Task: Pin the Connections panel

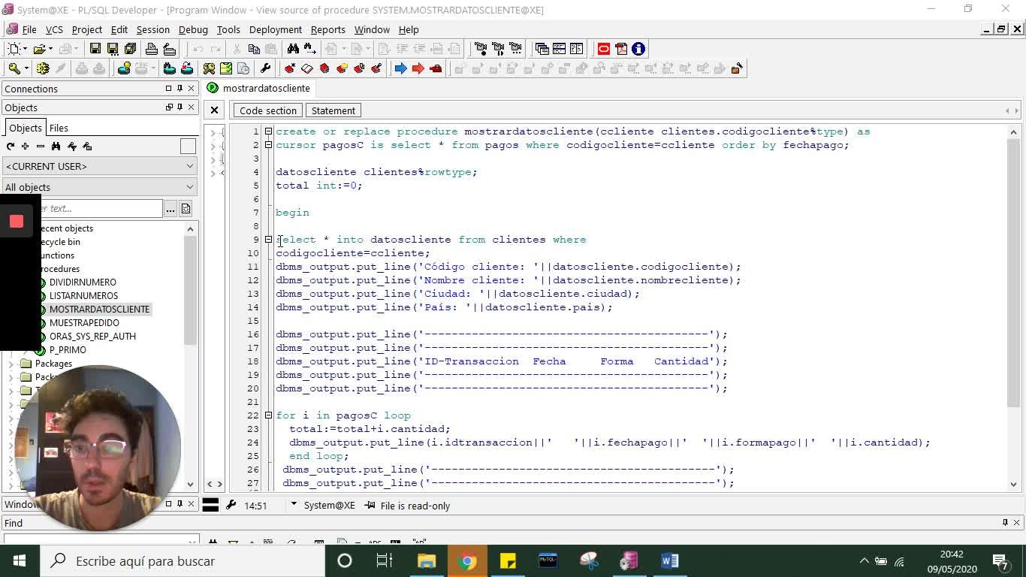Action: pos(180,89)
